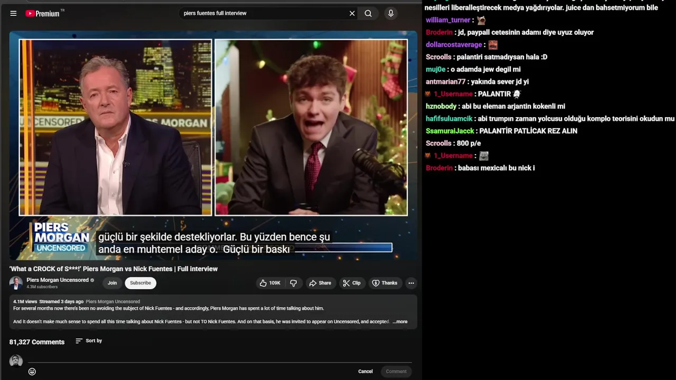676x380 pixels.
Task: Click username Scroolls on 'palantiri' message
Action: click(438, 57)
